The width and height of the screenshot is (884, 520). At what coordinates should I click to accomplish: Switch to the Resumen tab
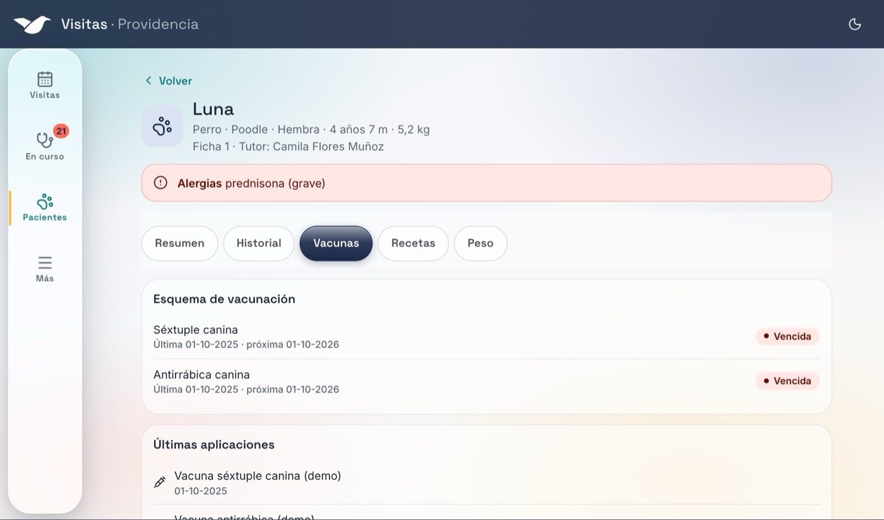(x=179, y=243)
